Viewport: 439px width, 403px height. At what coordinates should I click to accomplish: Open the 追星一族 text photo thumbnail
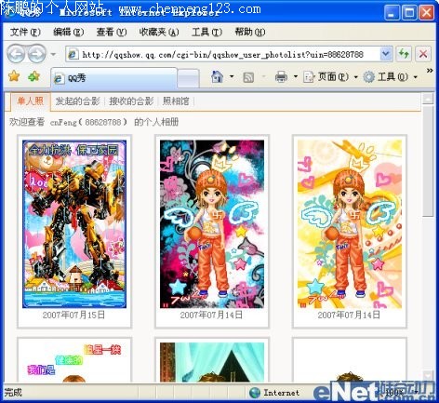[x=74, y=362]
